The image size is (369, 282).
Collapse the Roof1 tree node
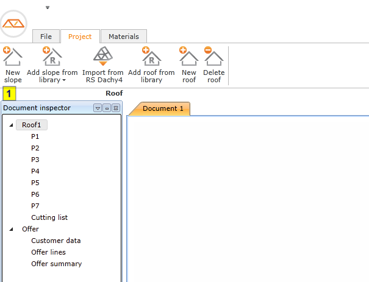point(12,125)
